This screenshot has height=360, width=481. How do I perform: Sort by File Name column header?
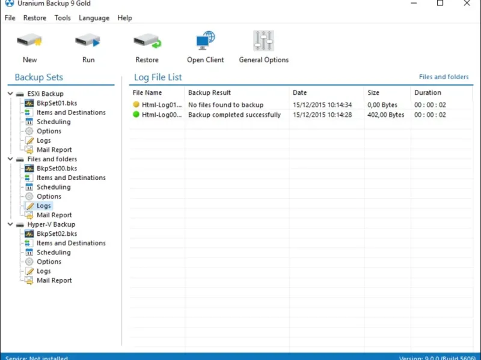[157, 92]
